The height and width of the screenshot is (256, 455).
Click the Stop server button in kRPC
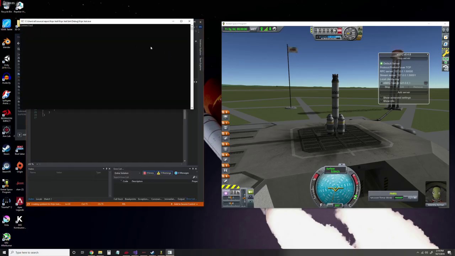[x=404, y=58]
